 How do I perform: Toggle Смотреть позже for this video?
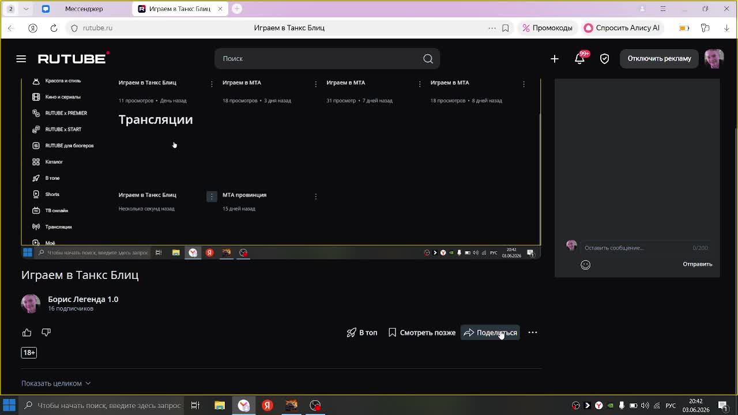click(421, 333)
